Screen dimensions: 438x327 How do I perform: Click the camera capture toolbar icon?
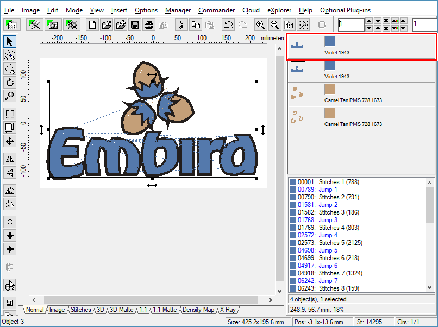point(53,25)
